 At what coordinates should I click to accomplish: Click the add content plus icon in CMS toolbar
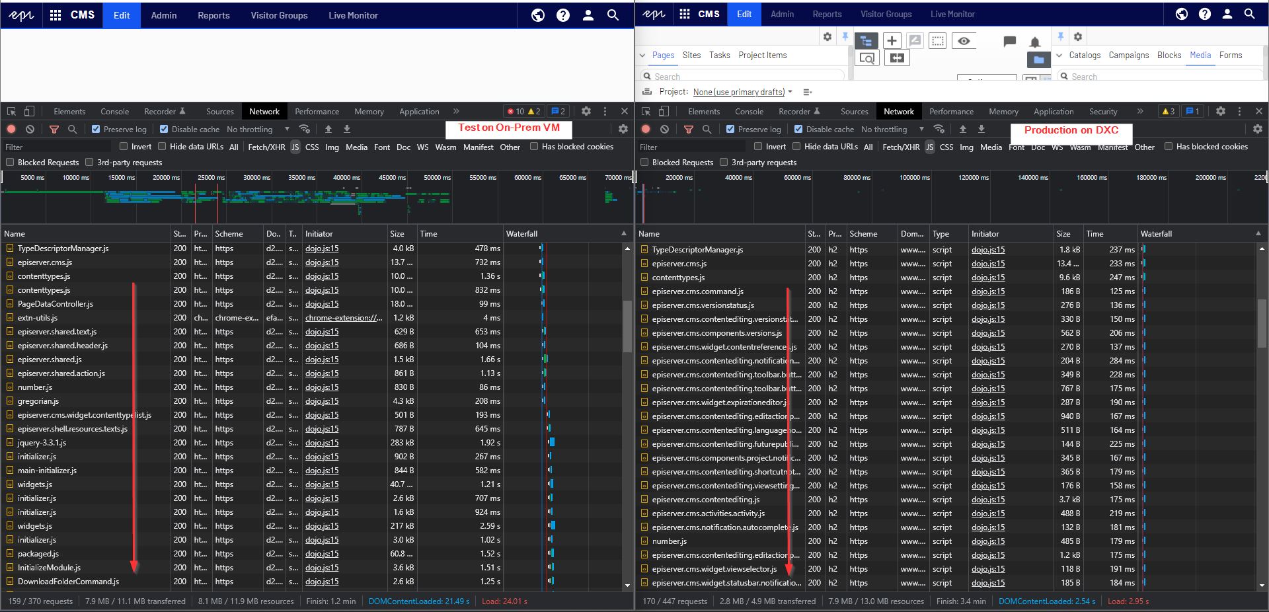(x=892, y=41)
